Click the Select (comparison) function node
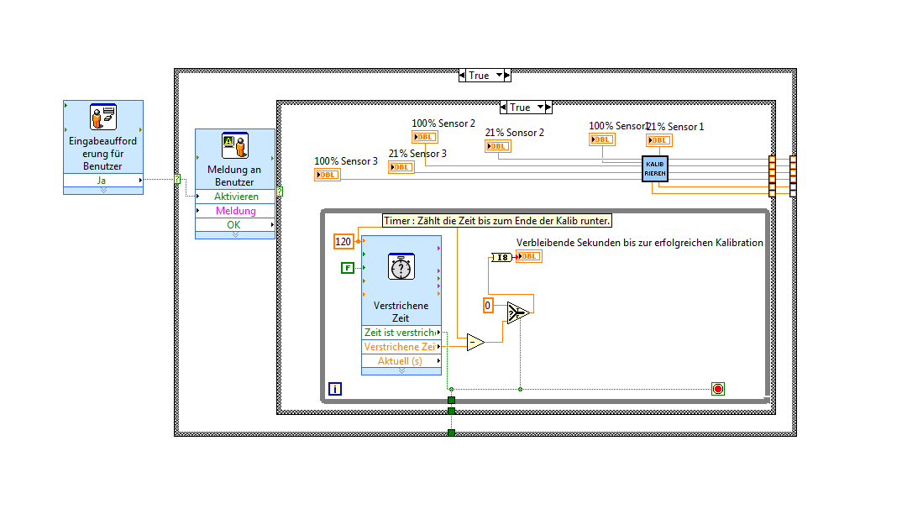Image resolution: width=902 pixels, height=530 pixels. point(518,312)
